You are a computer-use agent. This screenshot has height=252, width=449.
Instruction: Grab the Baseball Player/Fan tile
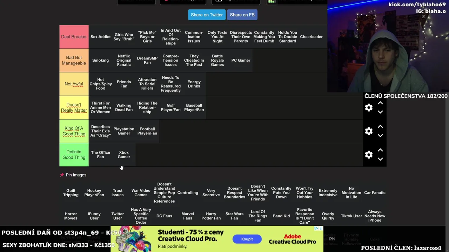(194, 107)
